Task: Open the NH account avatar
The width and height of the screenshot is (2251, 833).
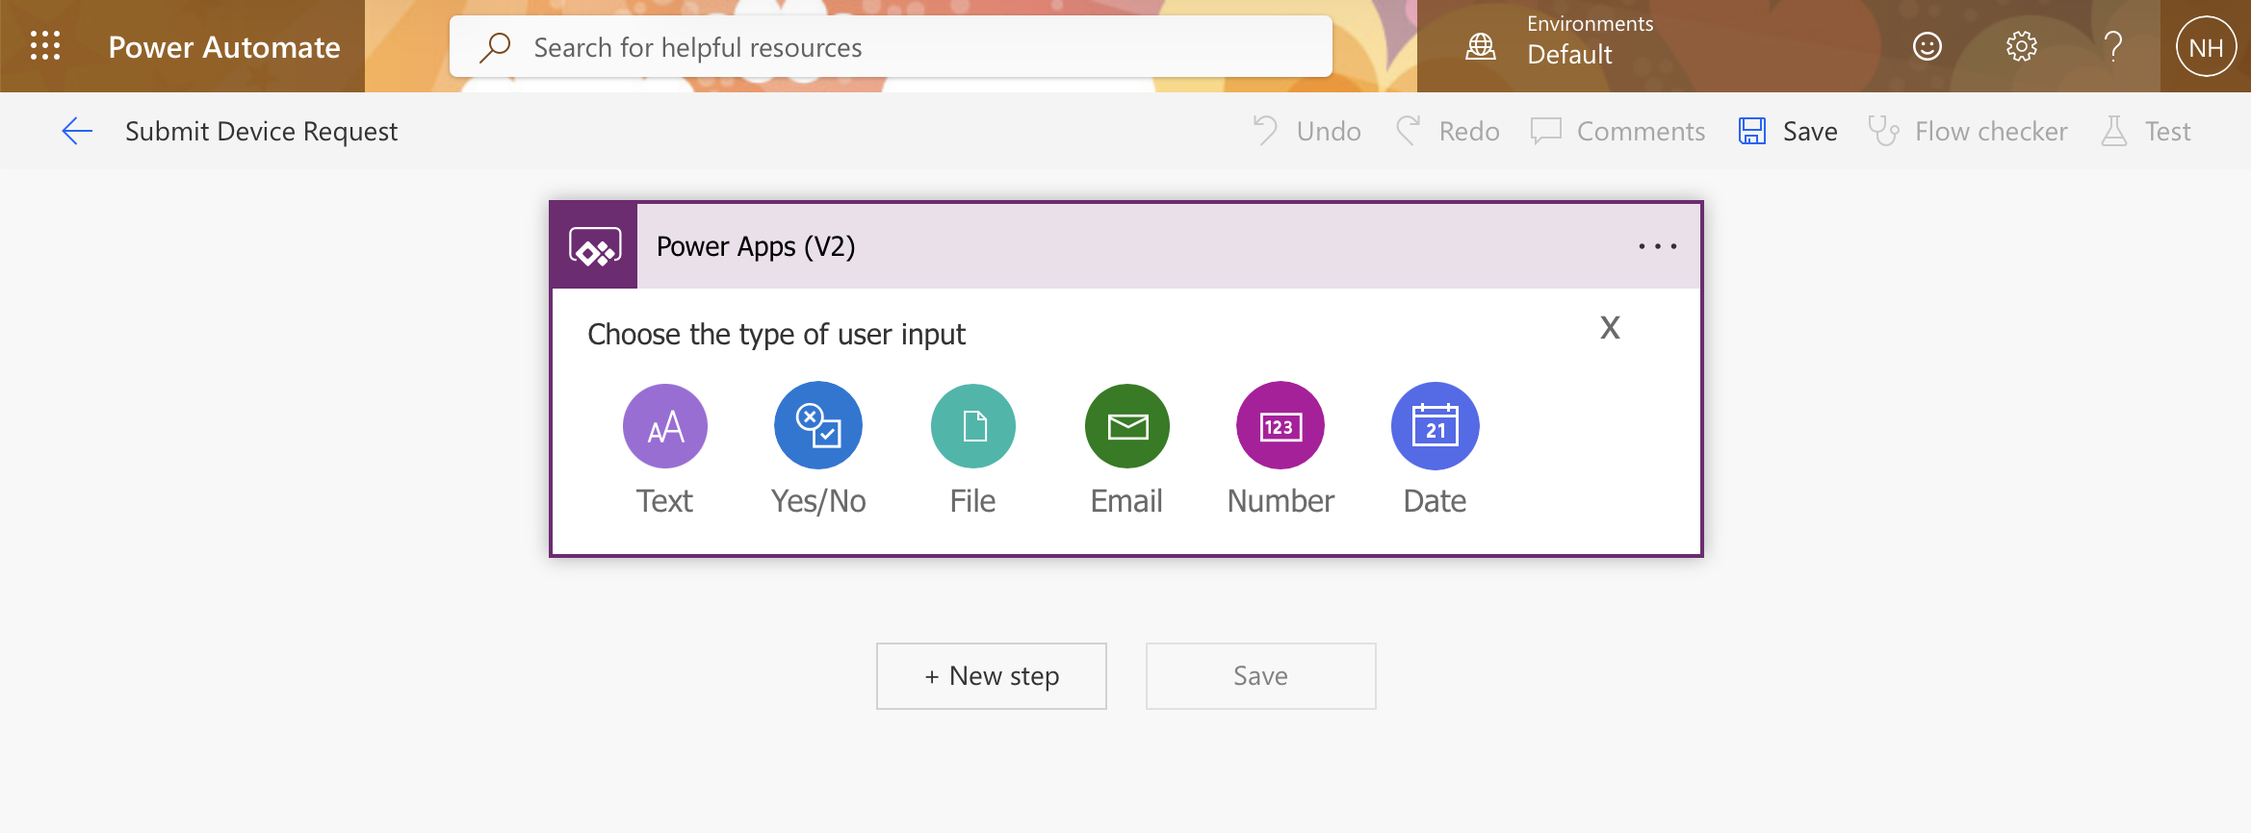Action: [x=2206, y=47]
